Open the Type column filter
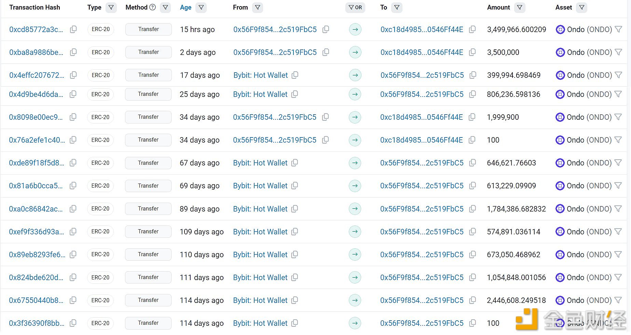The image size is (631, 335). point(111,8)
